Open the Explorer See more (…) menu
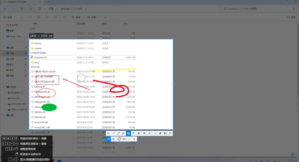This screenshot has height=162, width=299. tap(105, 17)
